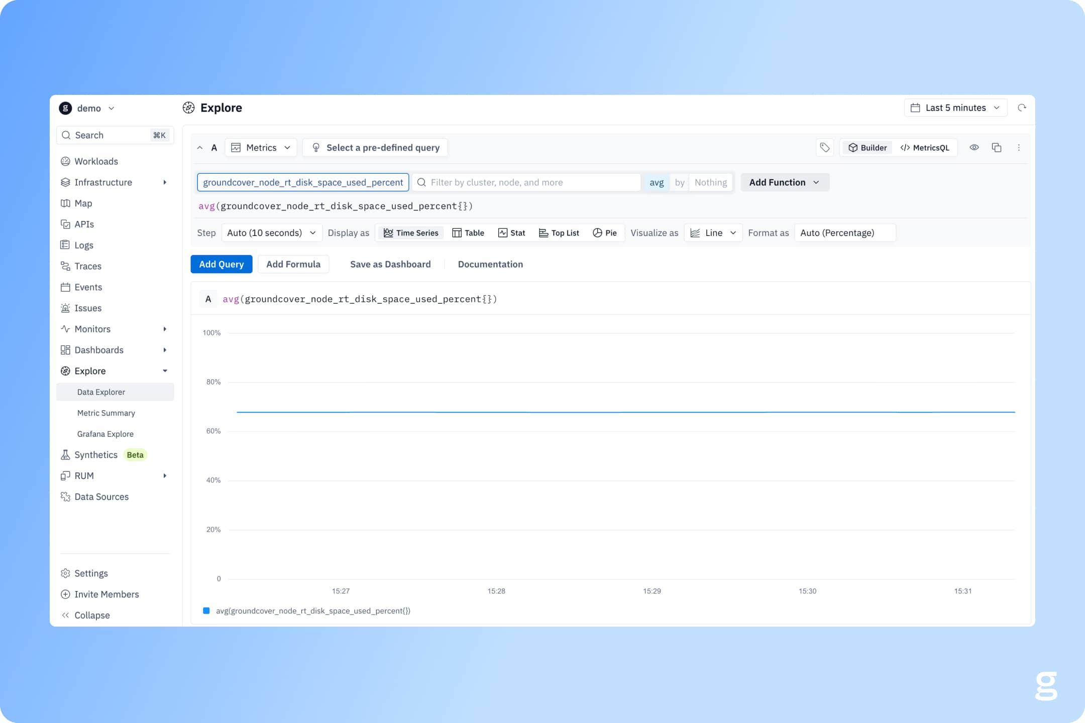Click the refresh icon near time range
This screenshot has height=723, width=1085.
(x=1022, y=108)
